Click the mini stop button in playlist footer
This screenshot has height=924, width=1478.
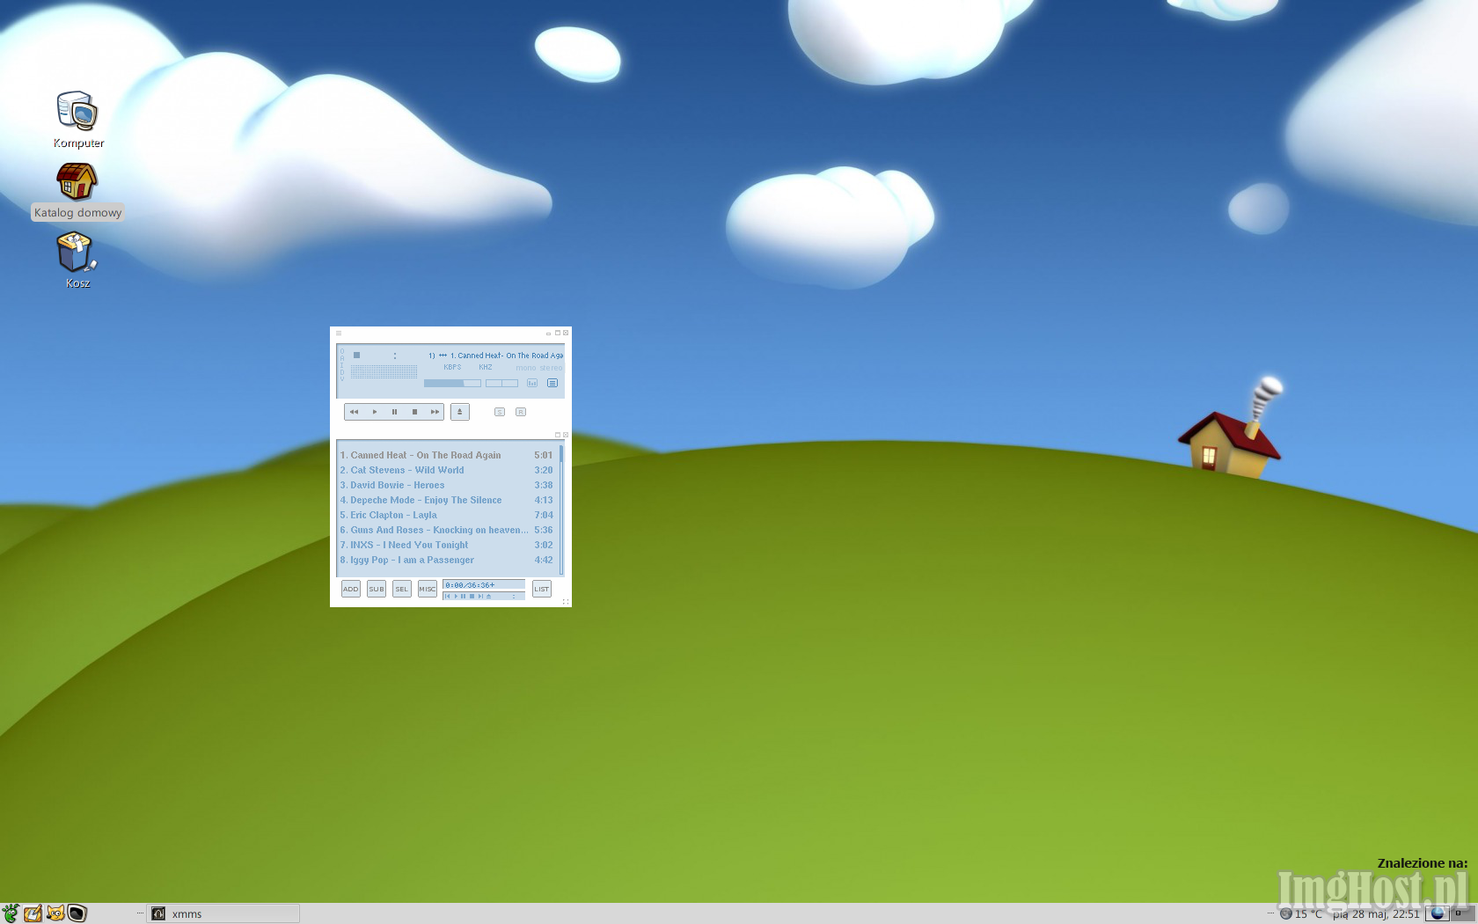(x=472, y=596)
